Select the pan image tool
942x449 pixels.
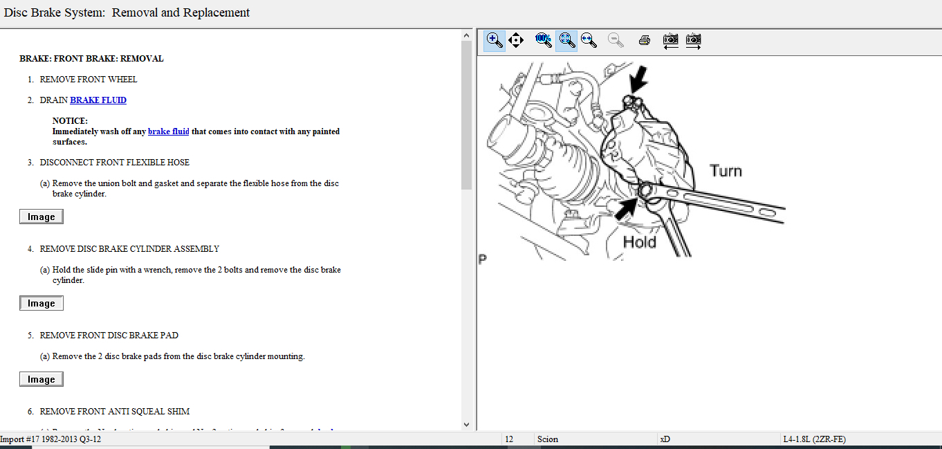[516, 40]
